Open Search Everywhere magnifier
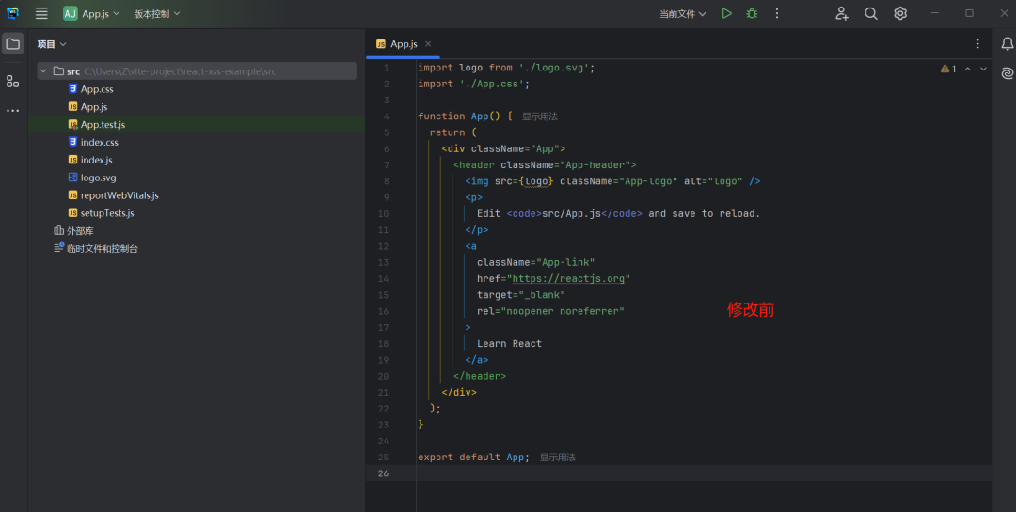The width and height of the screenshot is (1016, 512). pos(871,13)
